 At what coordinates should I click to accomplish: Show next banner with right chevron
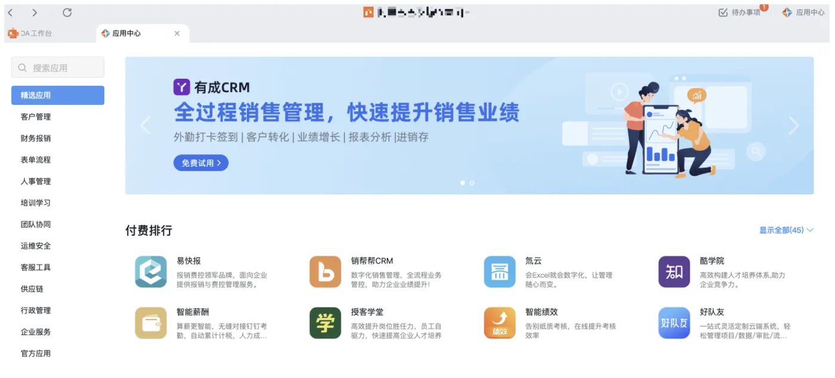793,125
